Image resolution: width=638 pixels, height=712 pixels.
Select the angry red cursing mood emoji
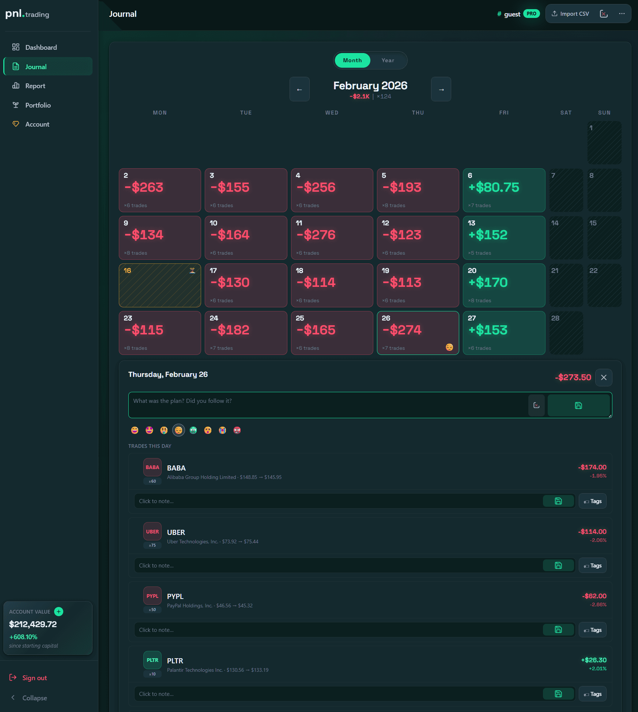(x=237, y=430)
